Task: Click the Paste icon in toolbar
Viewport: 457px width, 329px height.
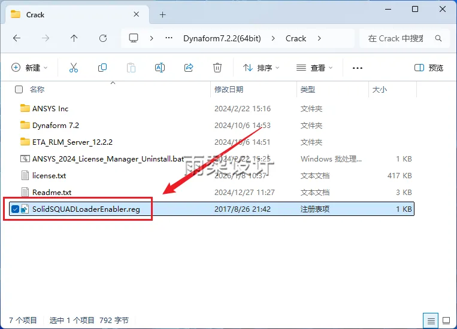Action: [x=131, y=68]
